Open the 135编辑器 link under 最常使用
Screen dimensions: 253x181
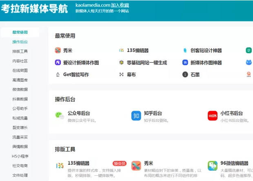138,50
